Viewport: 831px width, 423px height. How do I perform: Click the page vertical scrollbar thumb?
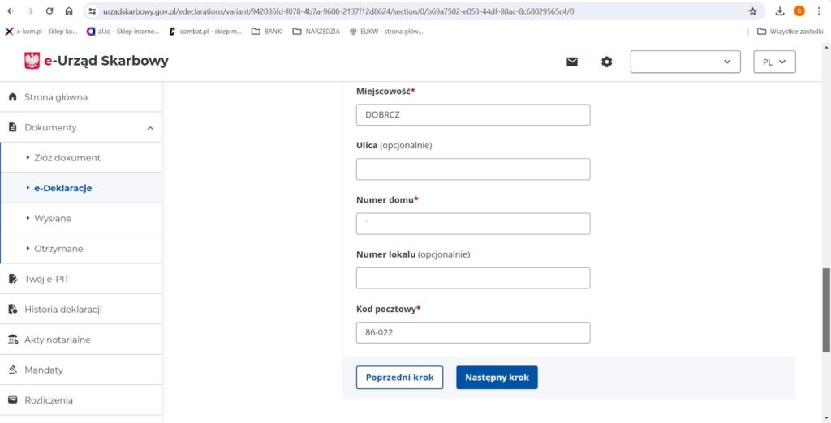[x=825, y=310]
